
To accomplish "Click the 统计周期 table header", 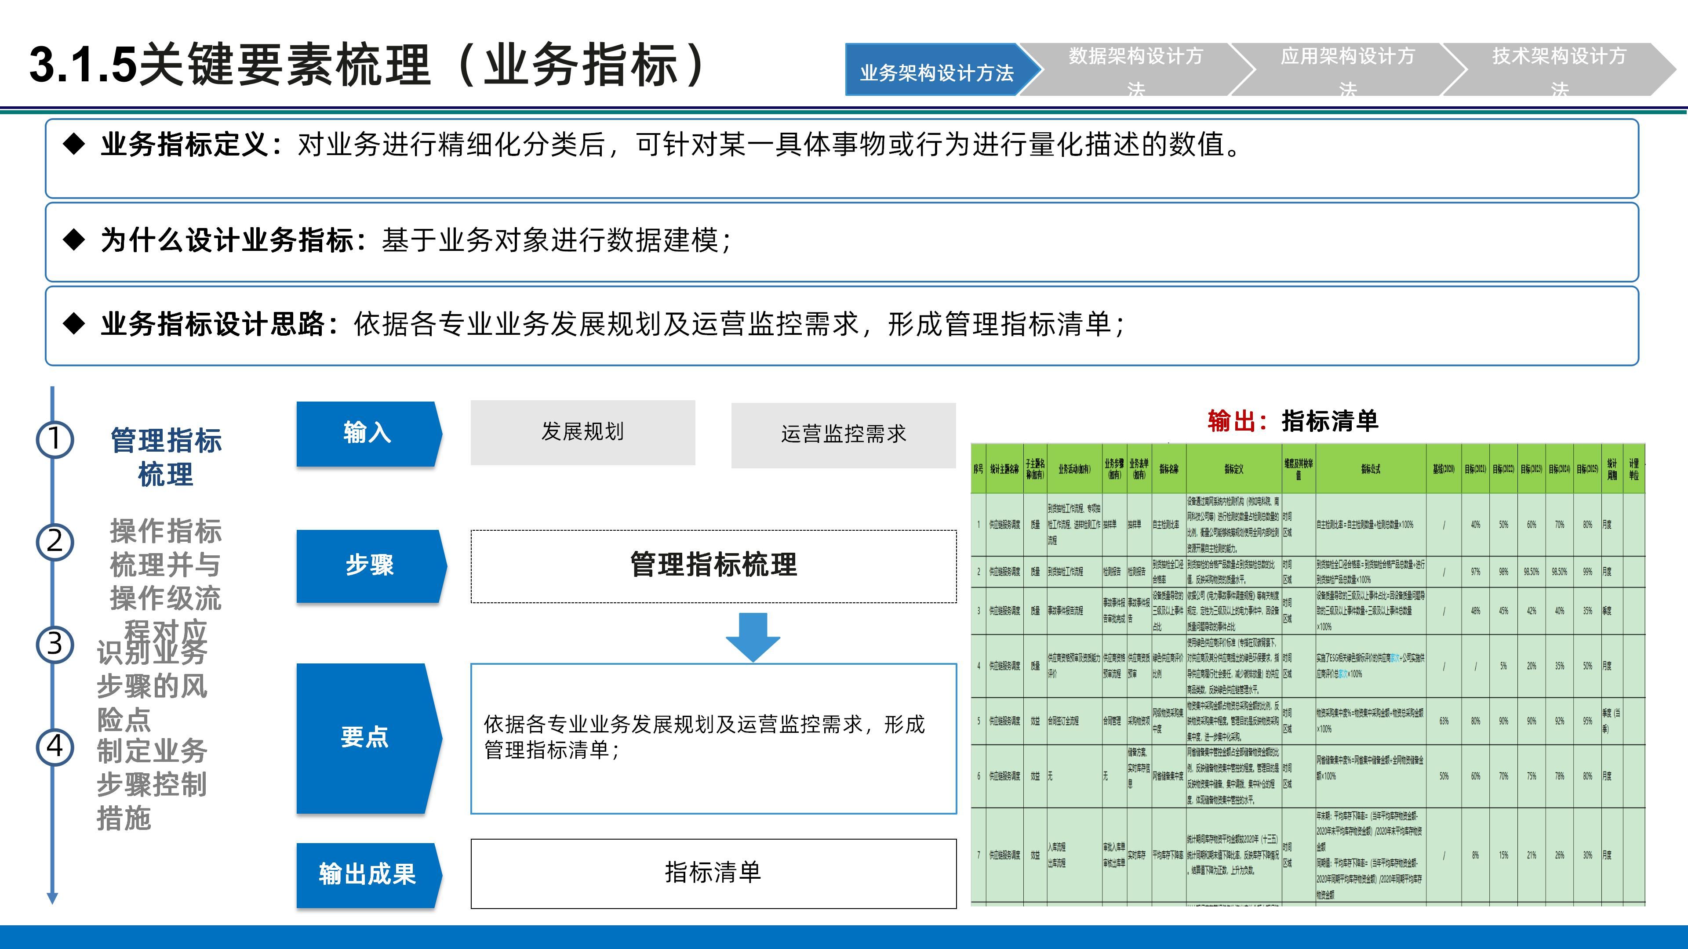I will pos(1612,469).
